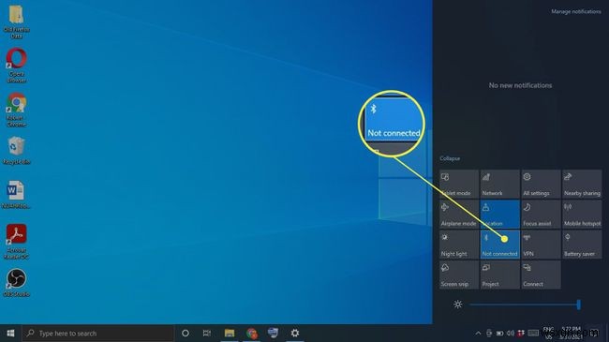Open Chrome from the taskbar
609x342 pixels.
point(251,333)
